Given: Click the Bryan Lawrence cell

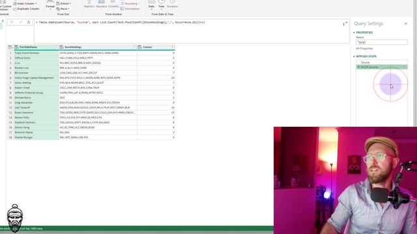Looking at the screenshot, I should pos(36,112).
